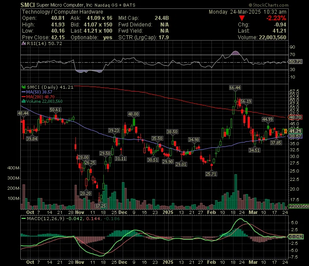Click the 29.50 price label
Viewport: 309px width, 266px height.
[105, 154]
